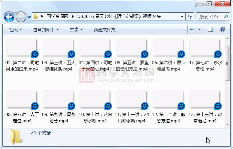Screen dimensions: 233x149
Task: Expand the hidden path chevron «
Action: coord(42,16)
